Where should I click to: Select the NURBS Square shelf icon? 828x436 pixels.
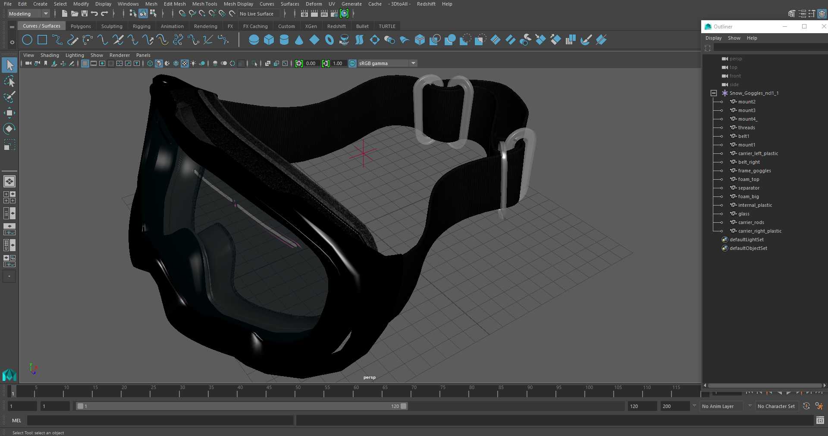pyautogui.click(x=42, y=40)
